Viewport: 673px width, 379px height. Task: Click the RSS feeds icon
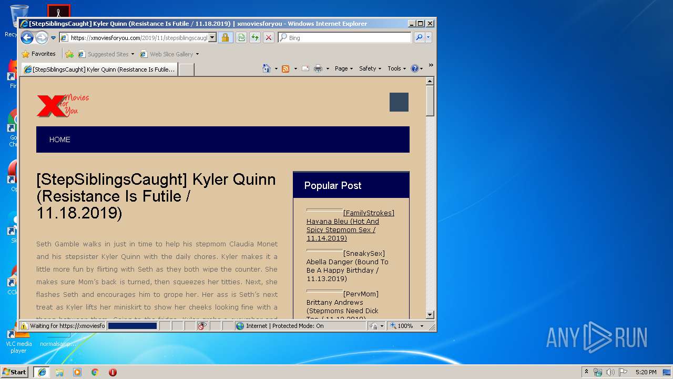click(x=285, y=69)
